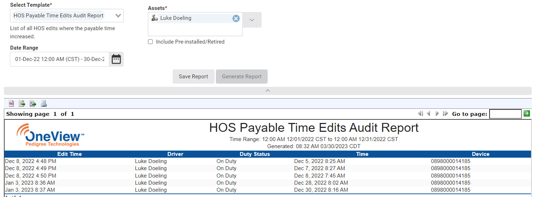Click the Date Range input field

point(60,59)
